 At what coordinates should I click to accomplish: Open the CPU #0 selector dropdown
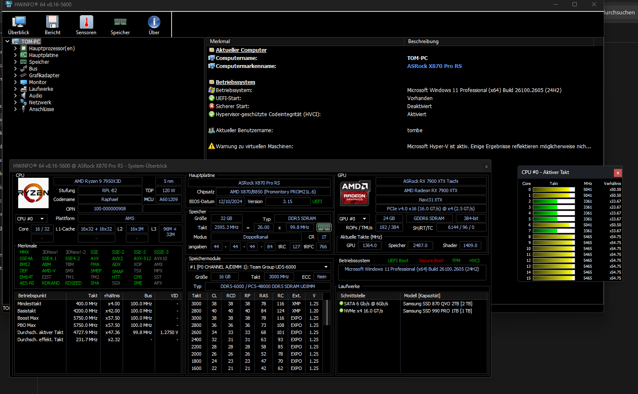[31, 219]
